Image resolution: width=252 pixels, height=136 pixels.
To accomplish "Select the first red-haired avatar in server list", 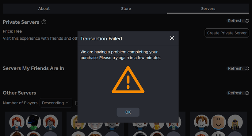I will [17, 122].
